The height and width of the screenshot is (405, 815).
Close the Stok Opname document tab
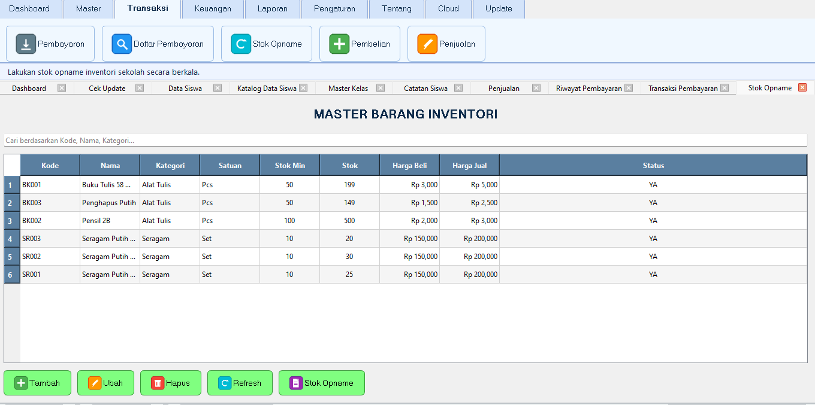802,88
